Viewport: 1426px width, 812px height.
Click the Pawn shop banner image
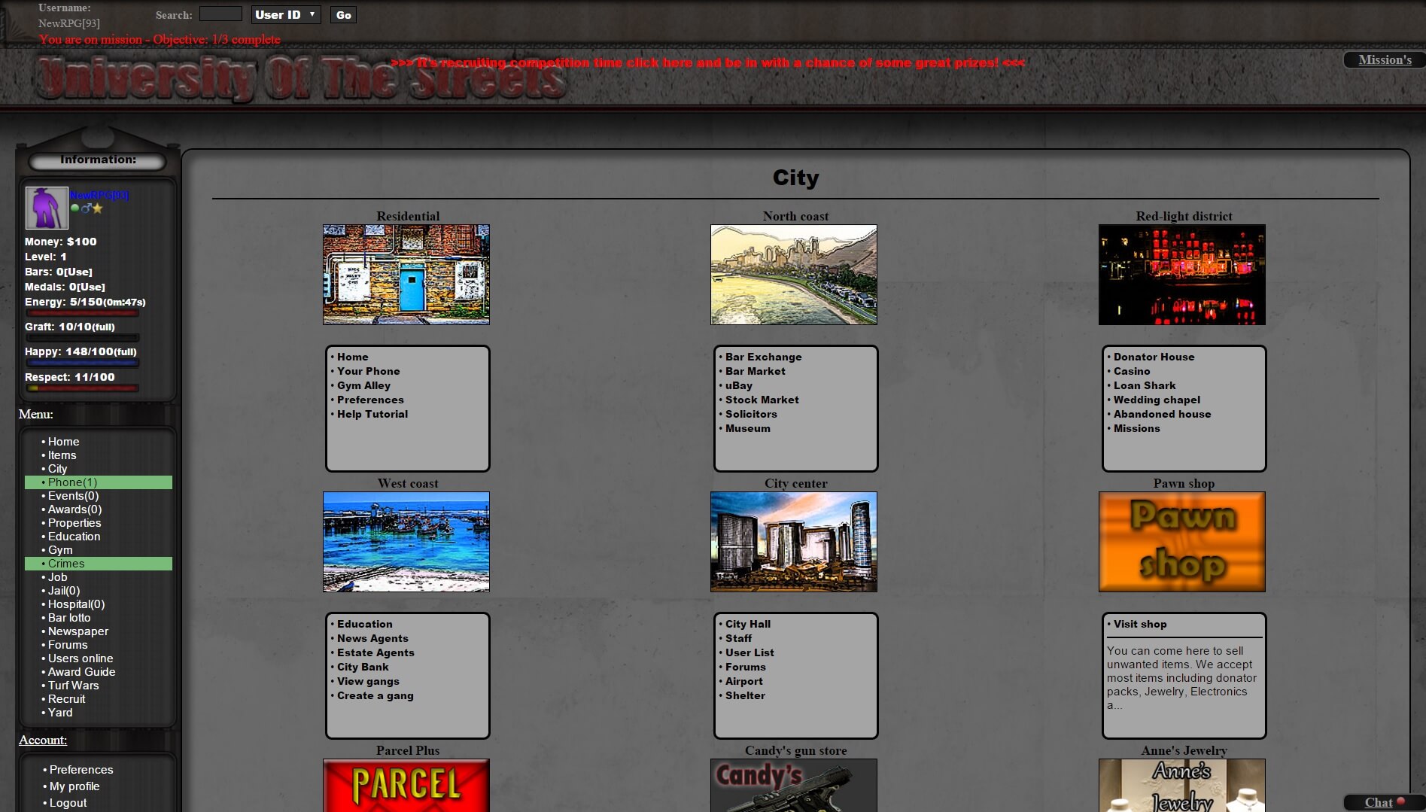[x=1182, y=542]
